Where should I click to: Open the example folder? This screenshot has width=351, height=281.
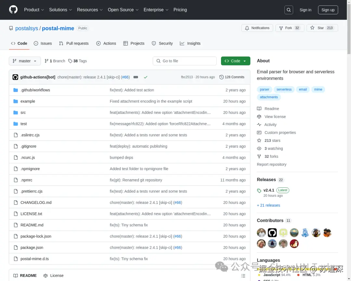coord(28,101)
